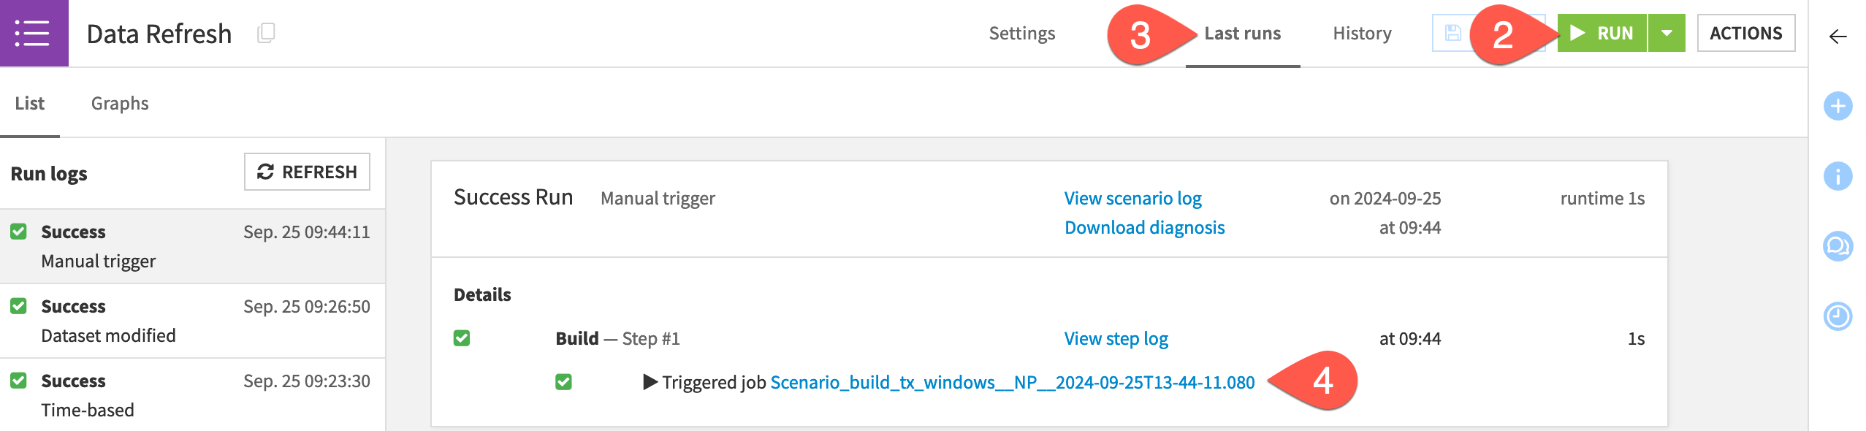The width and height of the screenshot is (1866, 431).
Task: Open the info details icon in sidebar
Action: [x=1838, y=176]
